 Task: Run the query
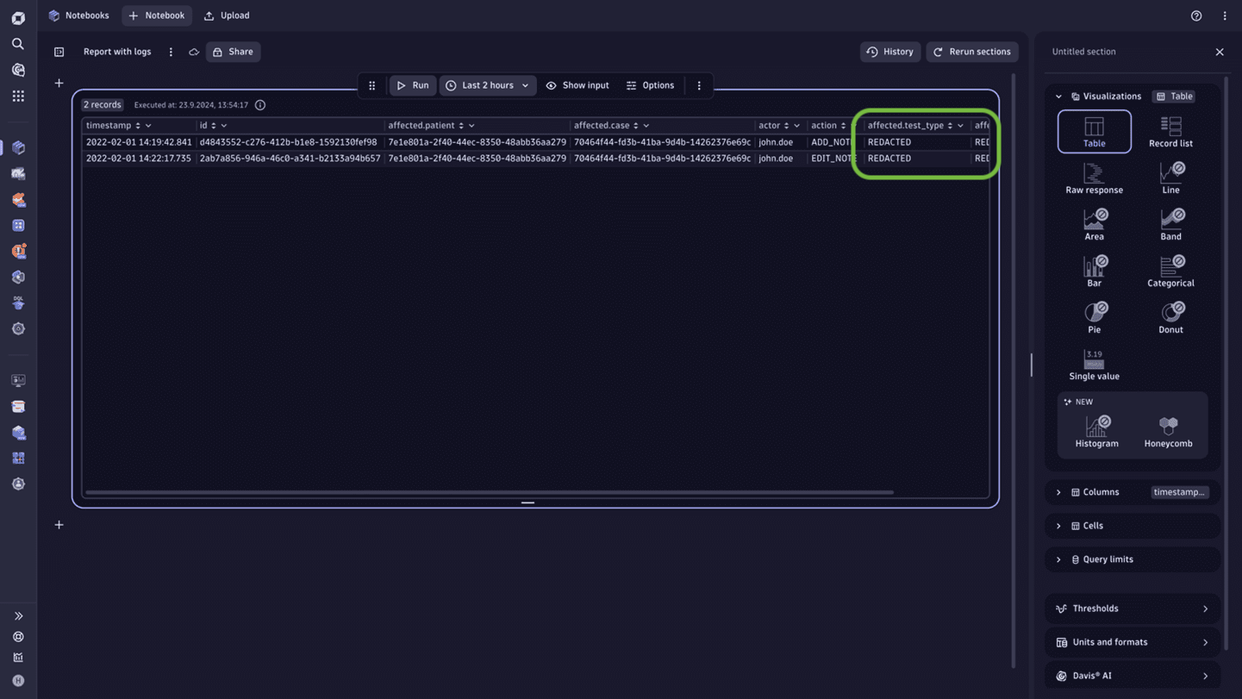[x=413, y=85]
